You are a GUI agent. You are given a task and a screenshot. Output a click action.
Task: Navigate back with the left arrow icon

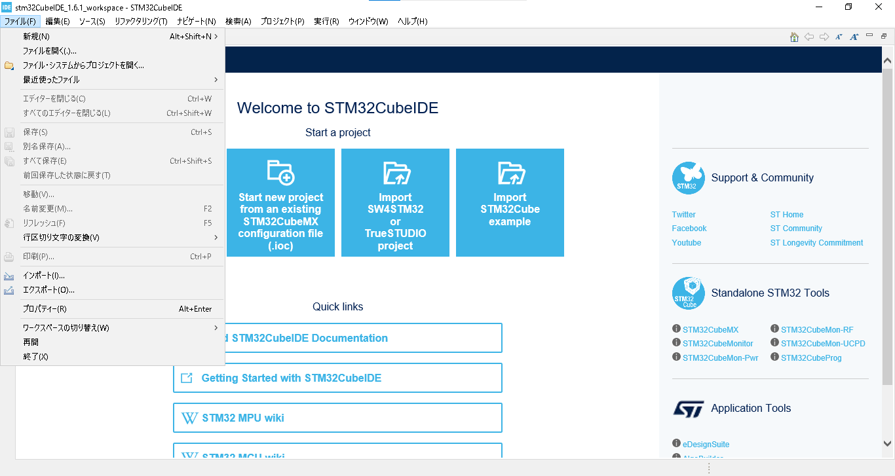809,37
